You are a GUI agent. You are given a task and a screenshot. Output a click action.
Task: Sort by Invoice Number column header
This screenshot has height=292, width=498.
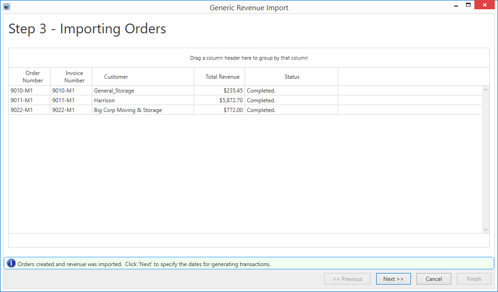click(x=74, y=77)
